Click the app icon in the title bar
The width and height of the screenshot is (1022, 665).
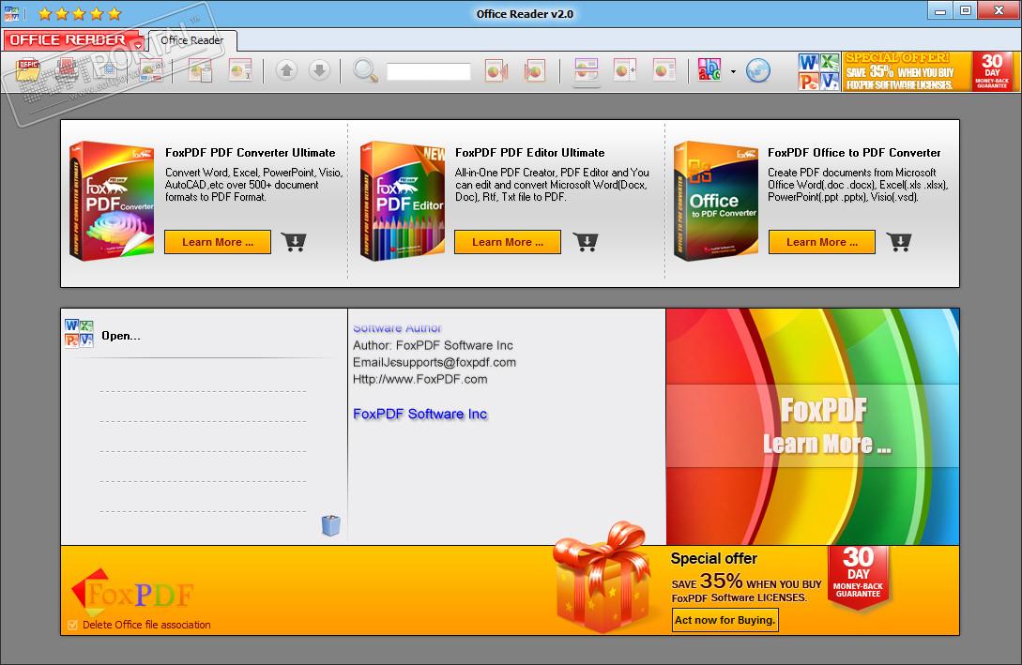tap(12, 13)
